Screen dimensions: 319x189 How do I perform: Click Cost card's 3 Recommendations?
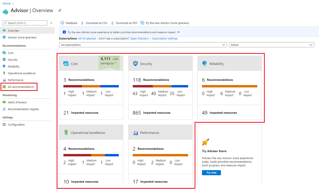pos(79,80)
